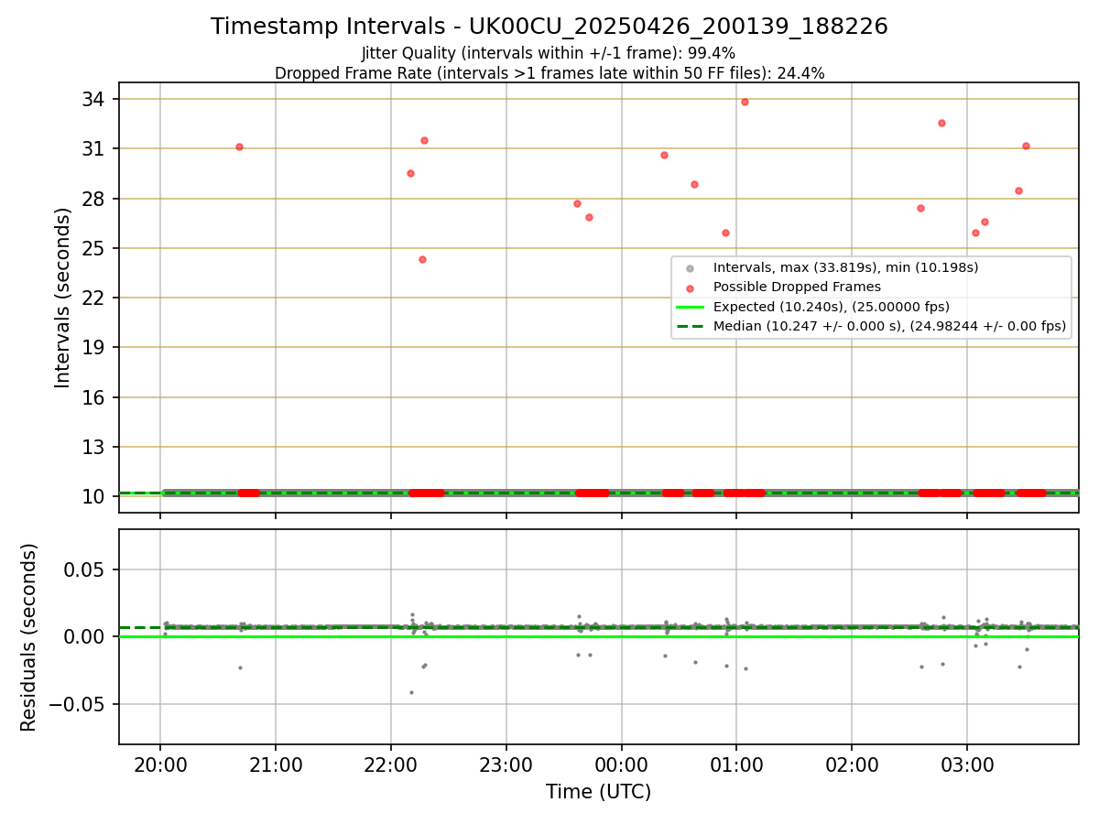
Task: Click the 'Jitter Quality' 99.4% subtitle line
Action: coord(549,53)
